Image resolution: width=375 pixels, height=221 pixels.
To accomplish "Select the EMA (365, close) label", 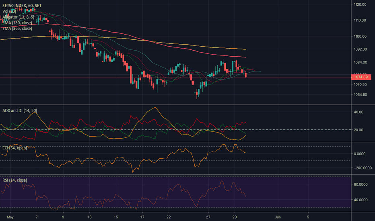I will (x=17, y=29).
